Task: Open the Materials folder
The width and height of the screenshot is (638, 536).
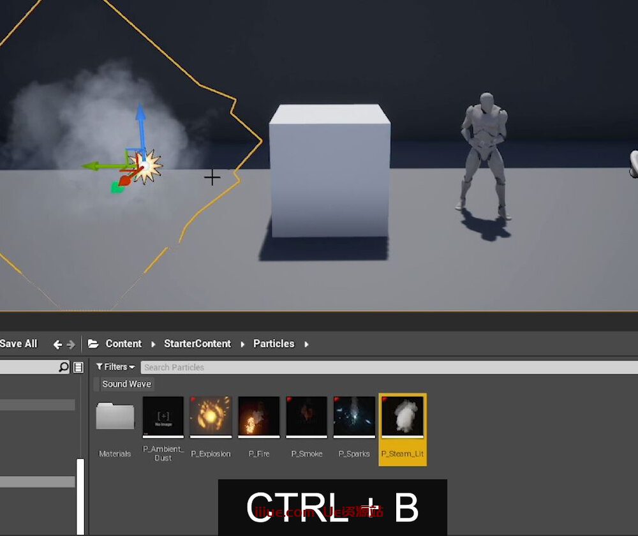Action: click(x=115, y=418)
